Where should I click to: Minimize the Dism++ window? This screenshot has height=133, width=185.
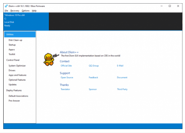[162, 6]
